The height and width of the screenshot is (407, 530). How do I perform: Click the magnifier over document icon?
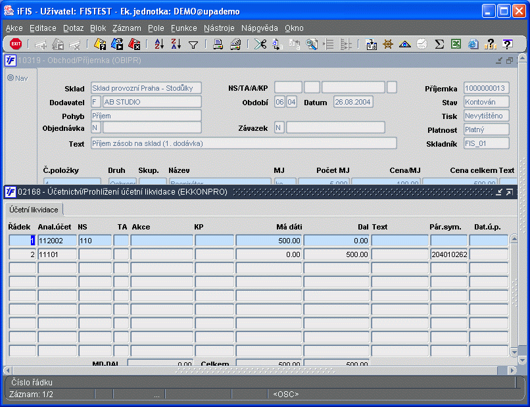point(311,44)
